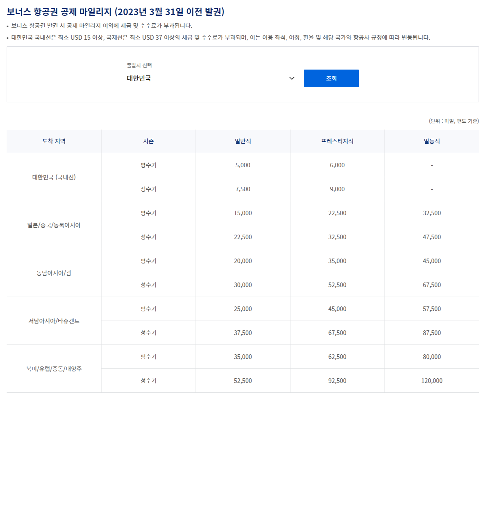Click the 37,500 mileage value
Image resolution: width=488 pixels, height=523 pixels.
(243, 333)
